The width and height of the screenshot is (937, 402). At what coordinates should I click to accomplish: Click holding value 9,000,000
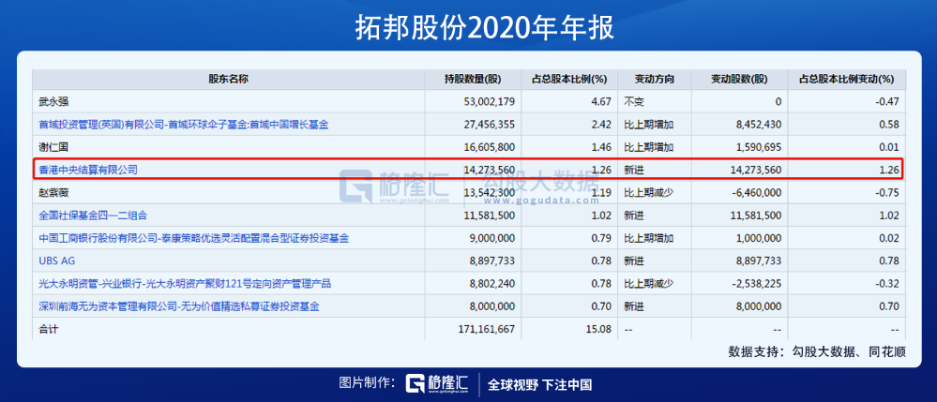point(491,238)
